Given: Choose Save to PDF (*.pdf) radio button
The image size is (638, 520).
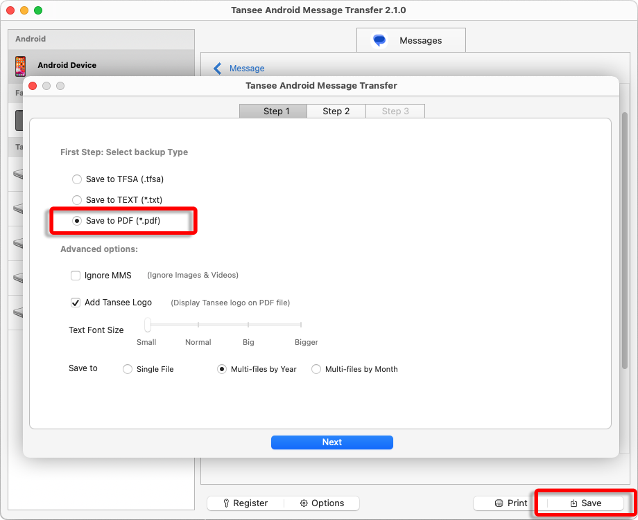Looking at the screenshot, I should pyautogui.click(x=76, y=221).
